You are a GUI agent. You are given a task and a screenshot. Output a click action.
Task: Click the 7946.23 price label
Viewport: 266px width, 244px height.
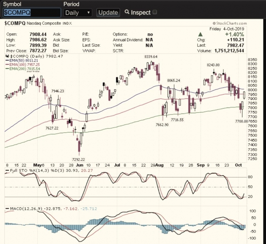point(58,91)
